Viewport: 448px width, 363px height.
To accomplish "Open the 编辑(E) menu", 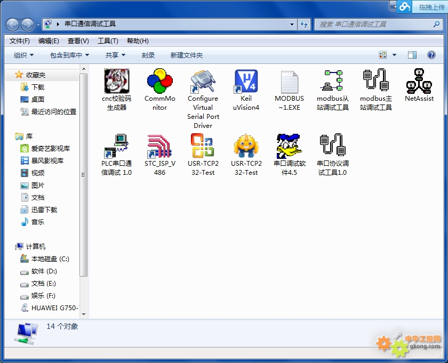I will tap(49, 41).
